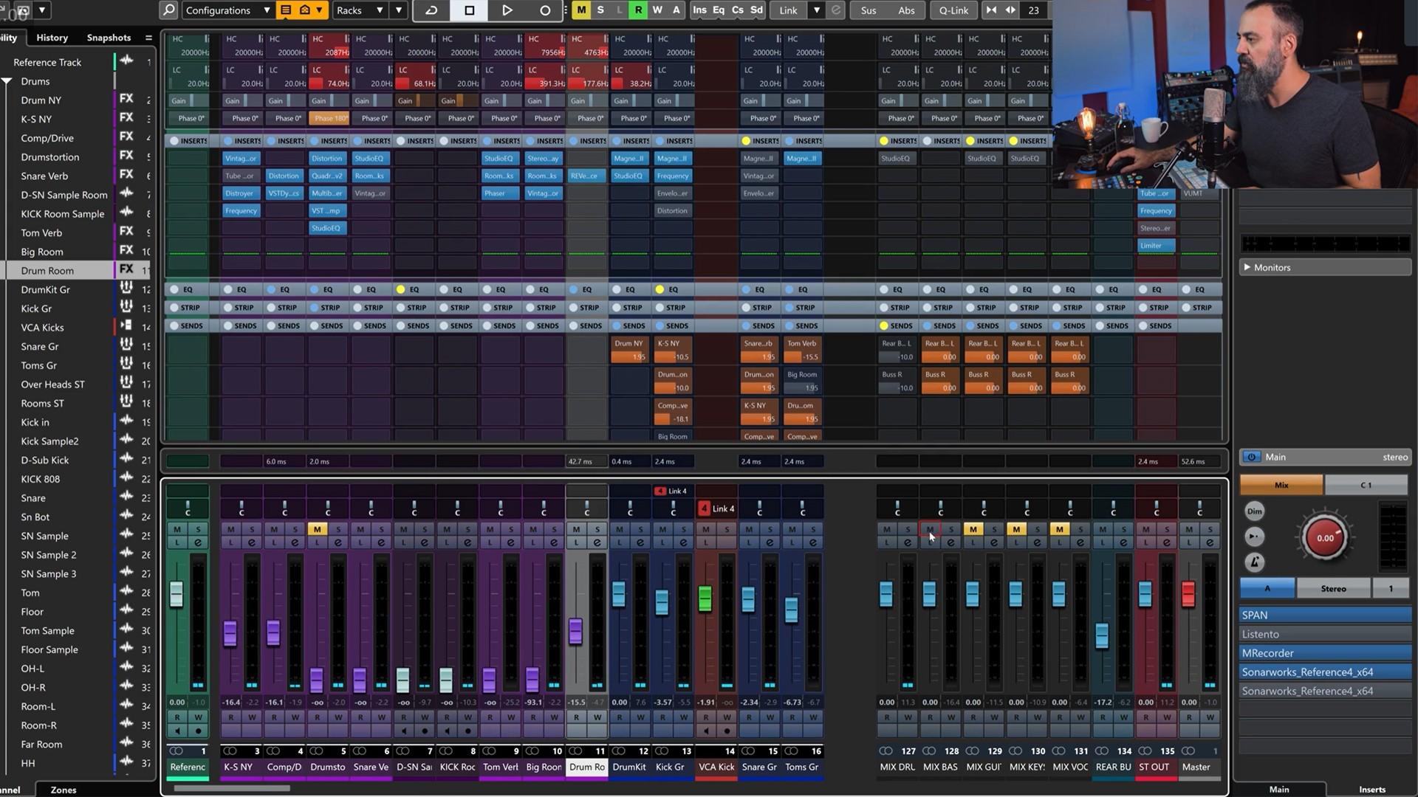This screenshot has width=1418, height=797.
Task: Click the Master channel red fader
Action: [x=1188, y=594]
